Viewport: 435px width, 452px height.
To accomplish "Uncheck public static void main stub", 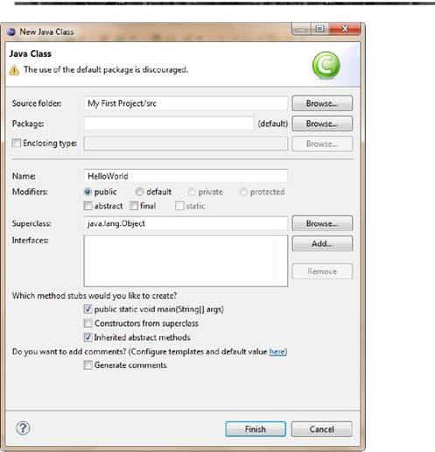I will click(x=88, y=309).
